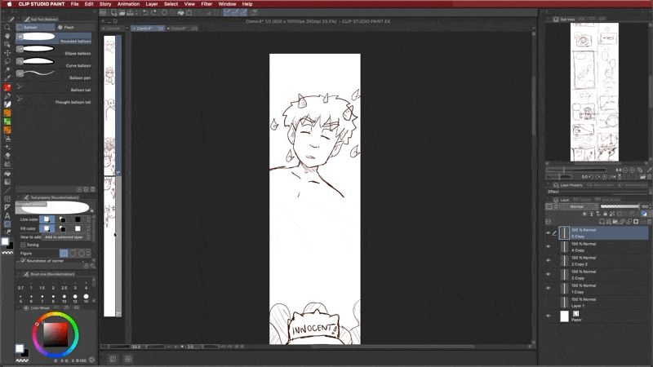The height and width of the screenshot is (367, 653).
Task: Enable the Toning checkbox
Action: (x=23, y=245)
